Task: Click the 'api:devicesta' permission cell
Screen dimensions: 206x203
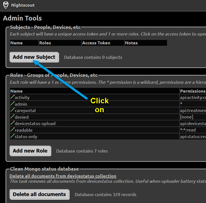Action: tap(193, 124)
